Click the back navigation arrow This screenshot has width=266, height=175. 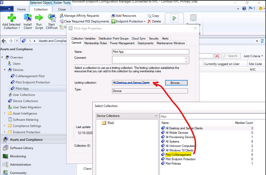tap(4, 41)
